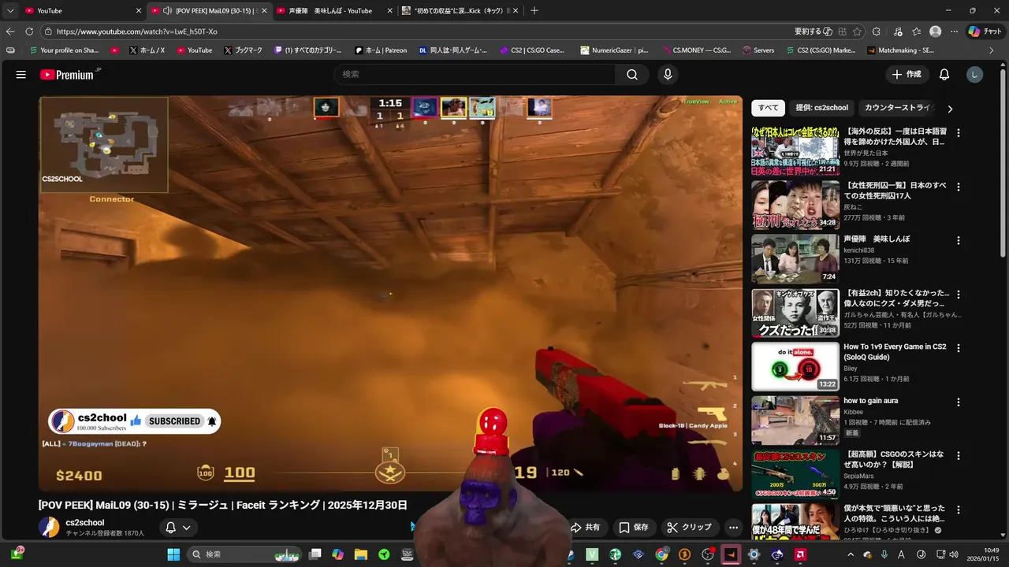Open ホーム / X bookmark
The image size is (1009, 567).
pos(146,50)
